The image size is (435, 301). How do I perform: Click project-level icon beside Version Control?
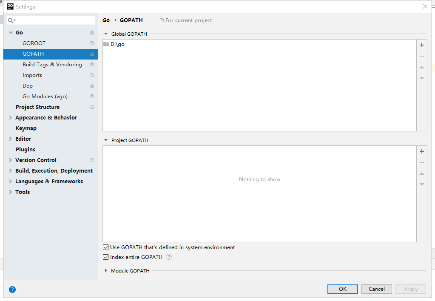91,160
